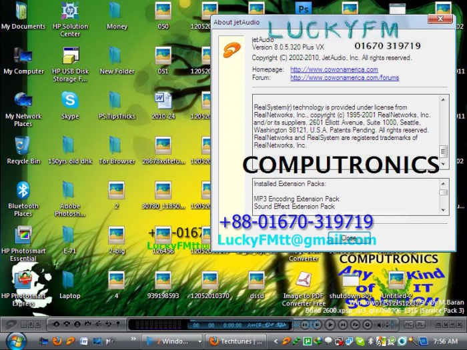
Task: Expand the Quick Launch overflow chevron
Action: click(x=133, y=339)
